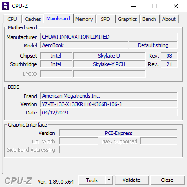Close the window with the X icon

pyautogui.click(x=176, y=6)
